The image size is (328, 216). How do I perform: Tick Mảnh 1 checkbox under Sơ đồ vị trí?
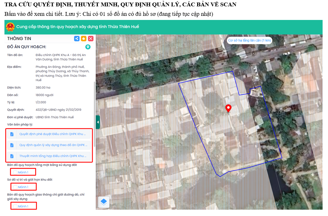tap(15, 187)
